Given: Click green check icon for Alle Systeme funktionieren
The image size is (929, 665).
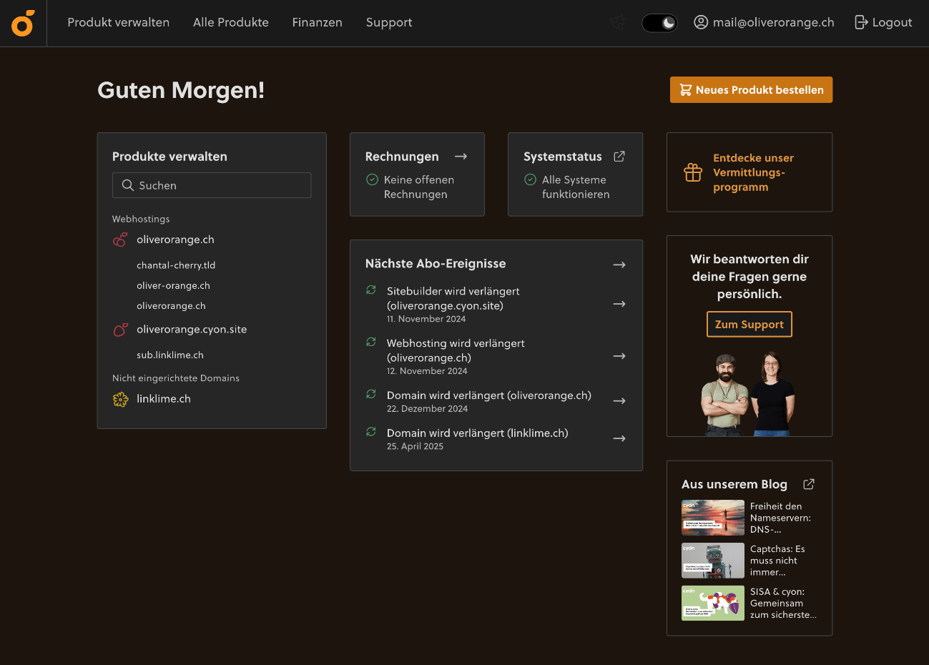Looking at the screenshot, I should [x=530, y=179].
